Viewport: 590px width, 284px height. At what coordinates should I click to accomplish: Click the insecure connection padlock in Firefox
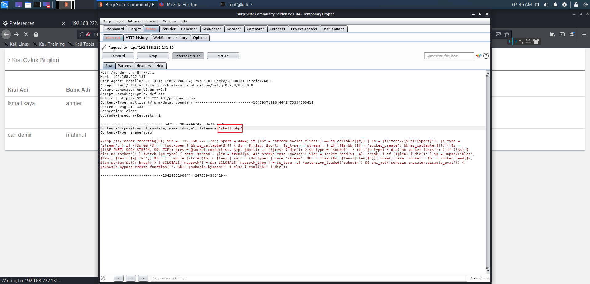(x=88, y=34)
